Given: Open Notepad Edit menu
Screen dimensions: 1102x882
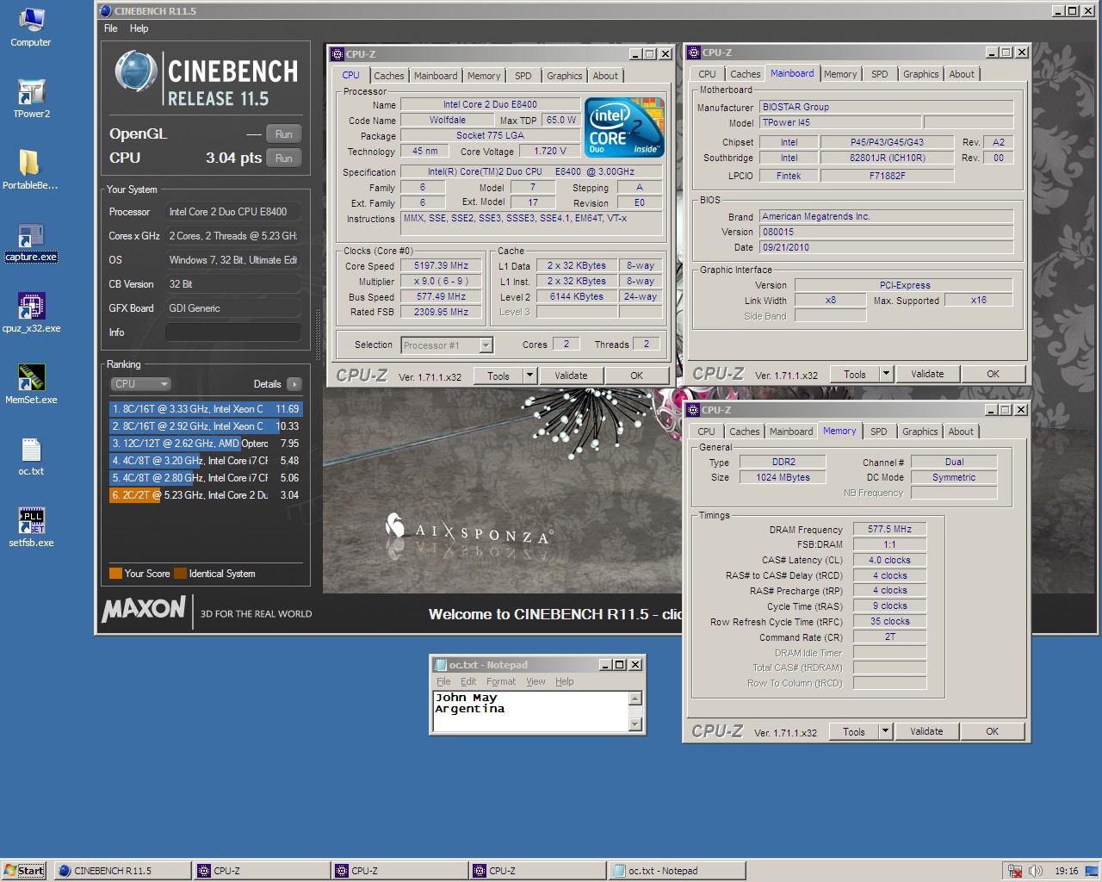Looking at the screenshot, I should click(x=468, y=681).
